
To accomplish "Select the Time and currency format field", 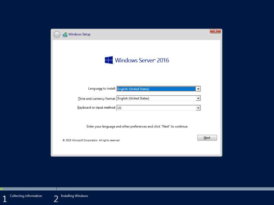I will coord(159,98).
